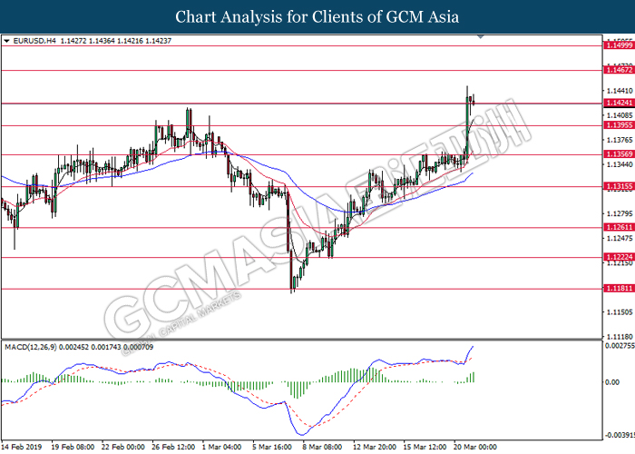This screenshot has height=454, width=635.
Task: Click the MACD 0.00 zero level label
Action: pyautogui.click(x=612, y=383)
